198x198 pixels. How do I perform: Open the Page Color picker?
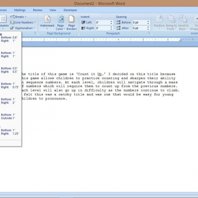[x=61, y=23]
